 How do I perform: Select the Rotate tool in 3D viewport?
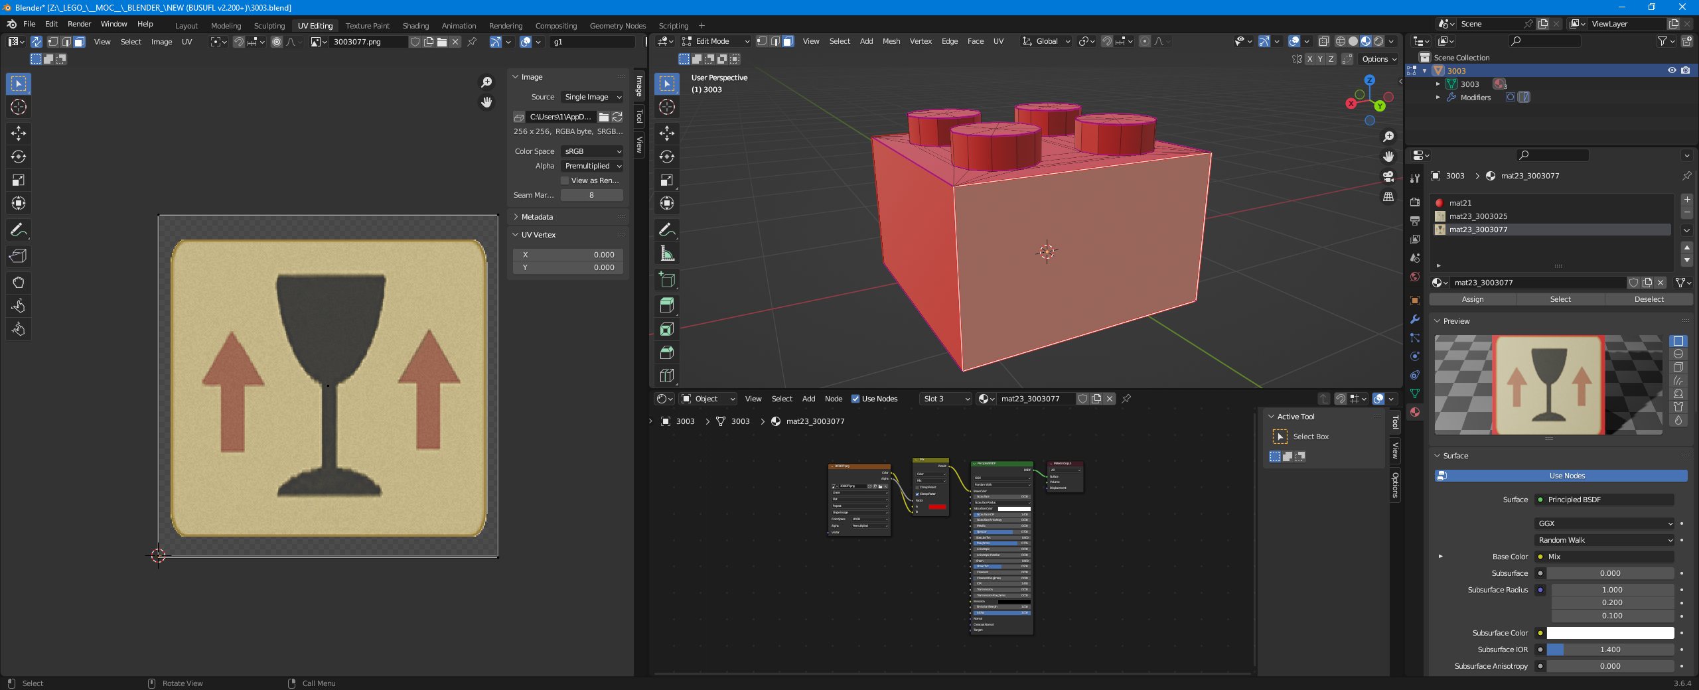coord(667,157)
